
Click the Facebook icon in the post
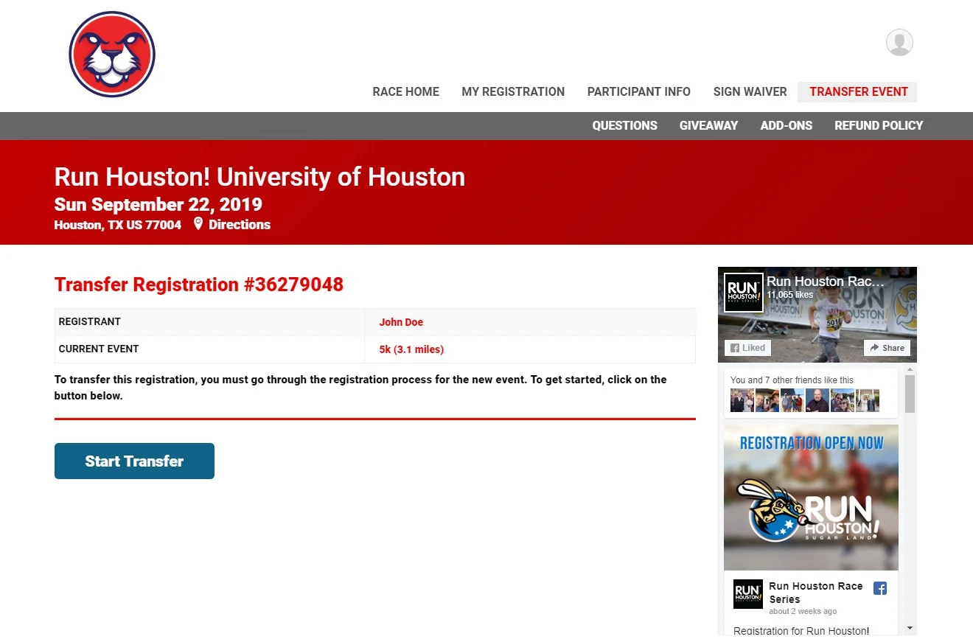(x=879, y=588)
